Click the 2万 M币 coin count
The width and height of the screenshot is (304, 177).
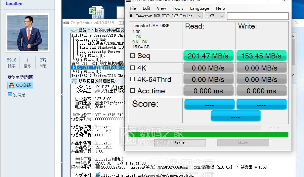[43, 63]
